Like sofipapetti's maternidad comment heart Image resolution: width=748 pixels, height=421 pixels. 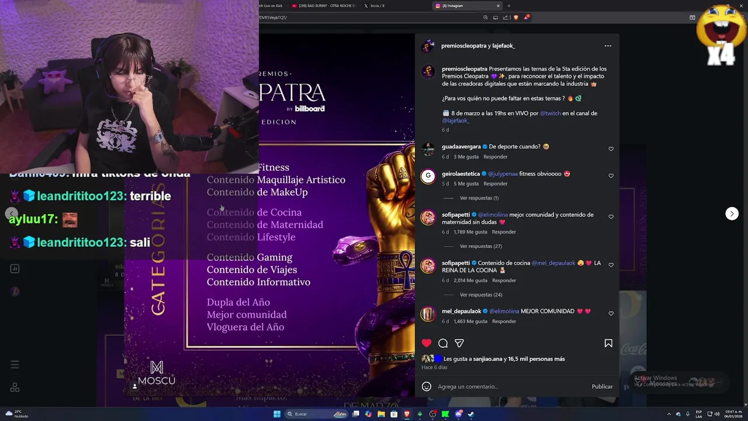611,217
